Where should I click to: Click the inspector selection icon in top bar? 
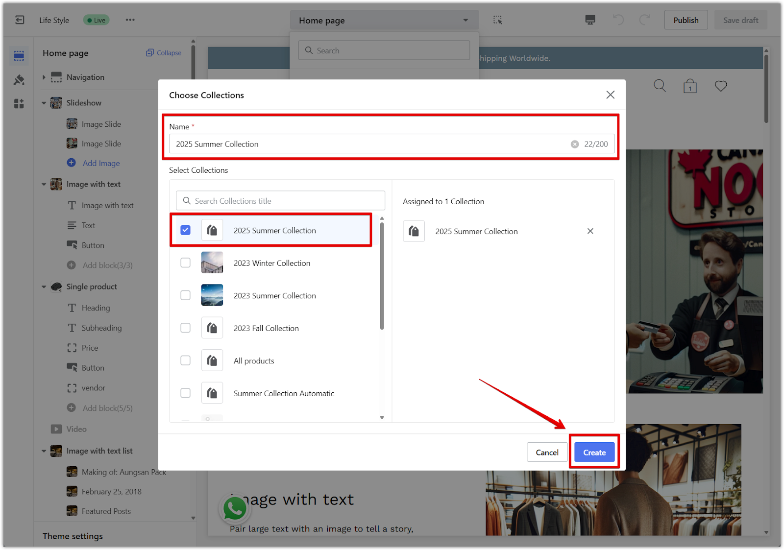pos(498,20)
